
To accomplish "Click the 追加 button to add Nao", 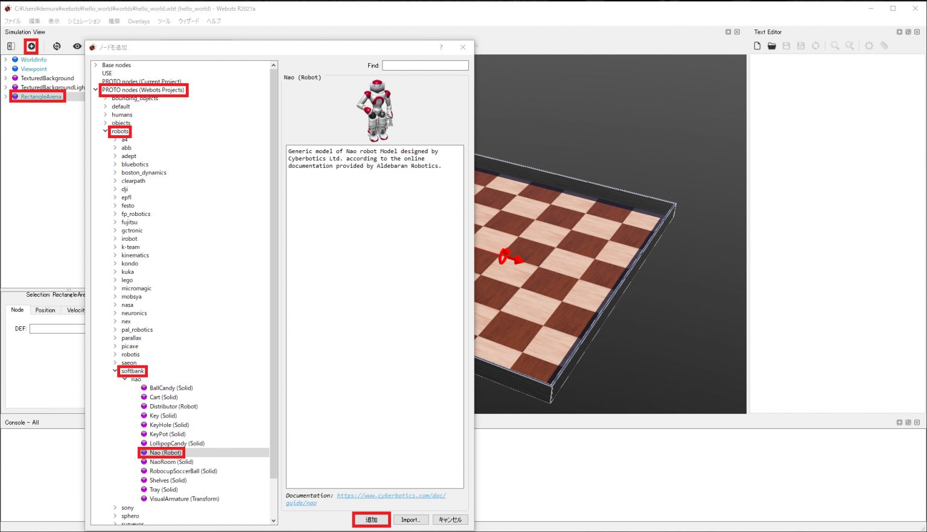I will (371, 519).
